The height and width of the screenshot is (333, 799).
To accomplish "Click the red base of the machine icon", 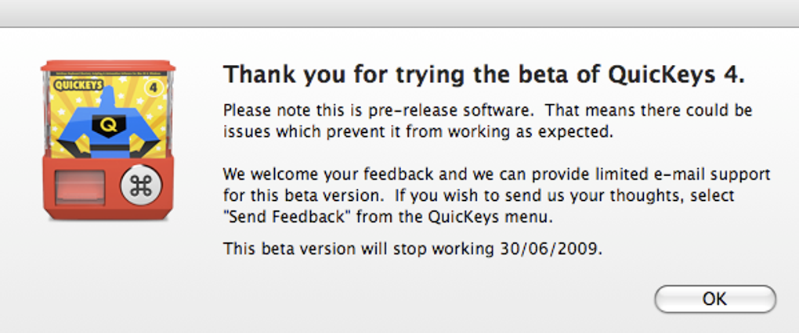I will (x=108, y=211).
